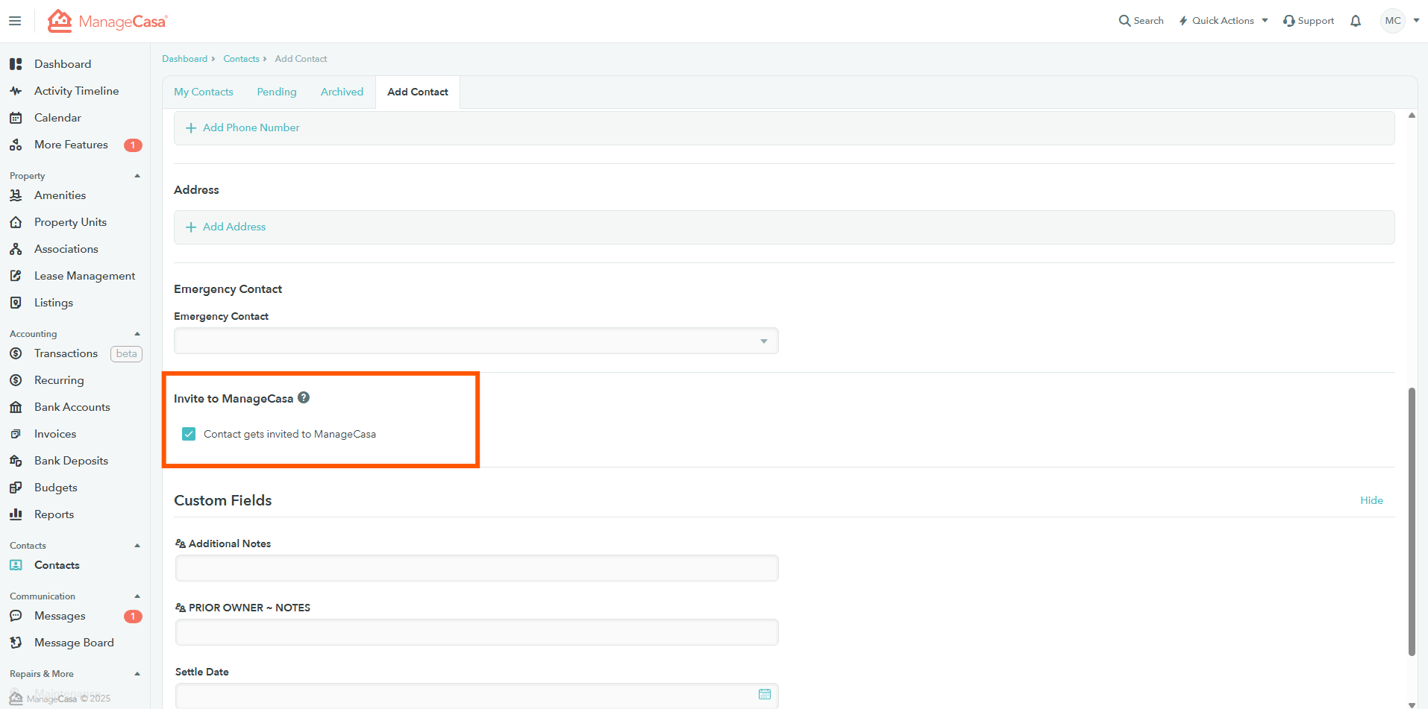Click the Invoices icon

[x=16, y=434]
